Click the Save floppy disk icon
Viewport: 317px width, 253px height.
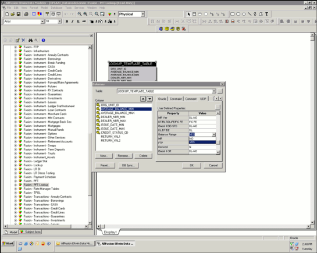pyautogui.click(x=19, y=14)
